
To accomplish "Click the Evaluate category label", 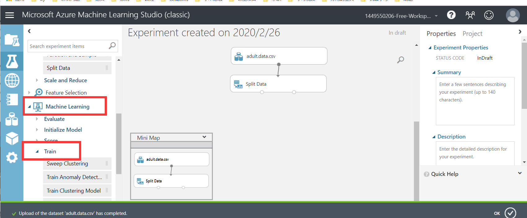I will (x=55, y=119).
